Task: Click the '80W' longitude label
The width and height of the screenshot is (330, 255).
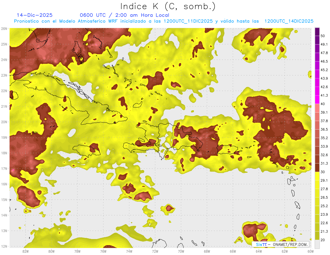Action: click(51, 251)
